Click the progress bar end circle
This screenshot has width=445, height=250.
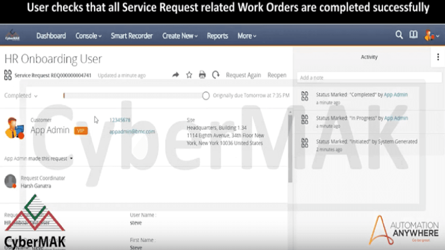pos(206,96)
